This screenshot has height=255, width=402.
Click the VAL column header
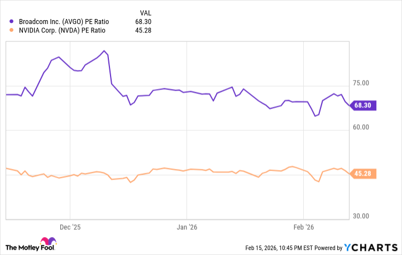144,12
